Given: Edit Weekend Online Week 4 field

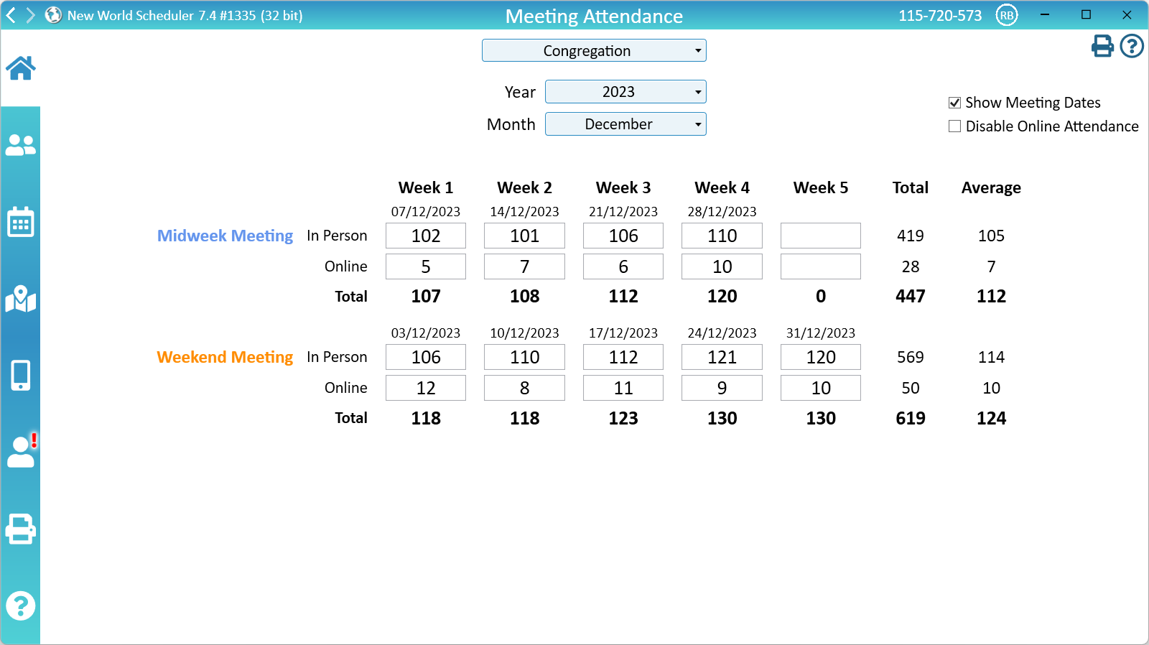Looking at the screenshot, I should [722, 388].
